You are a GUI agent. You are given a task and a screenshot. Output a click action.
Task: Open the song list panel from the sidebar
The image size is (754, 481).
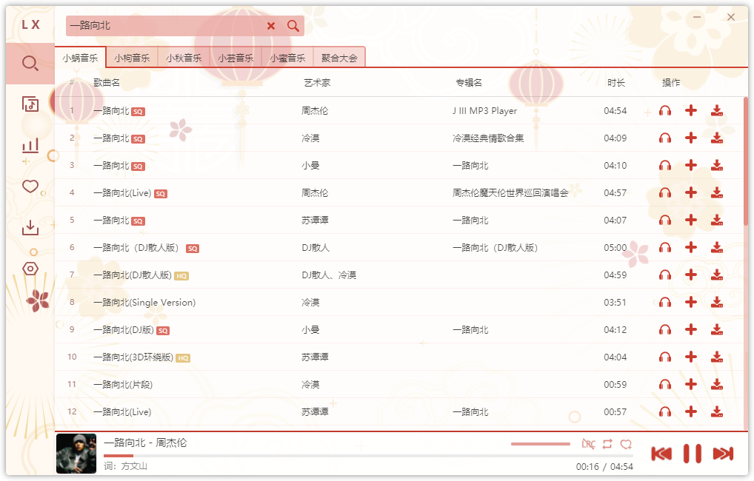click(x=30, y=104)
